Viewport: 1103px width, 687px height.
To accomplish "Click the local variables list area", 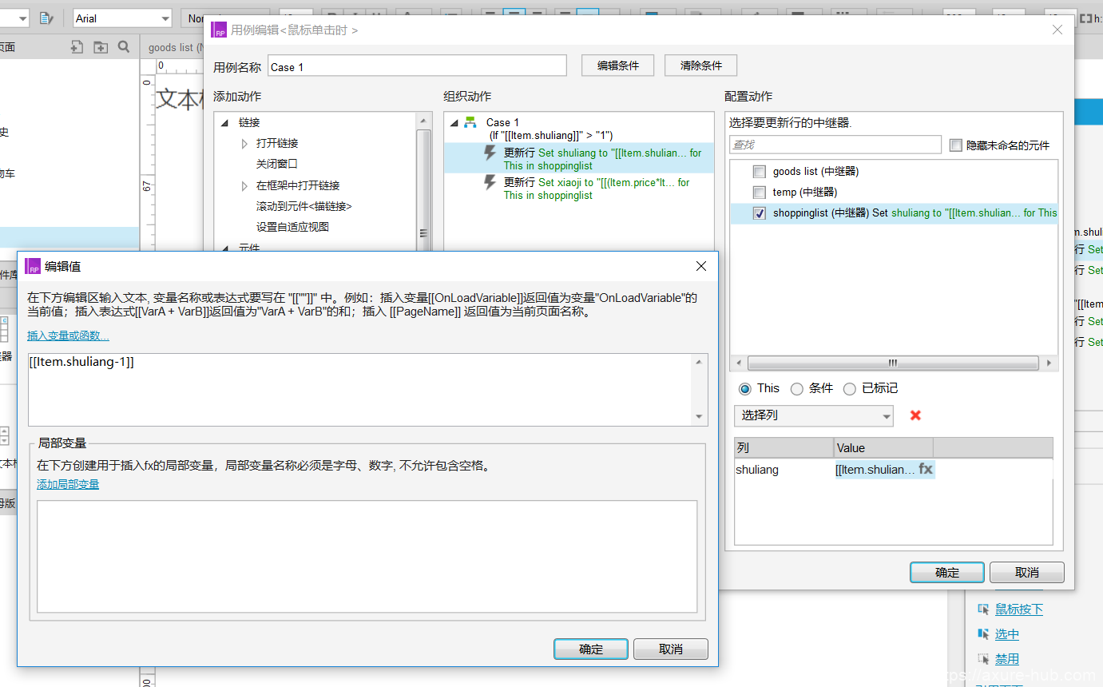I will point(367,557).
